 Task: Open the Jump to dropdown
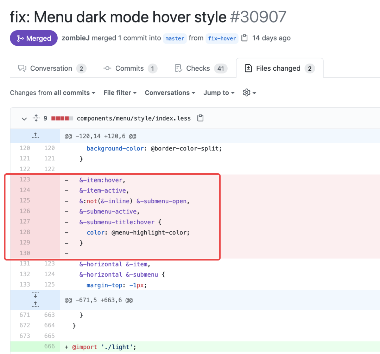tap(218, 93)
